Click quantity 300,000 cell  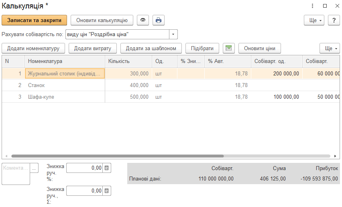(x=128, y=74)
